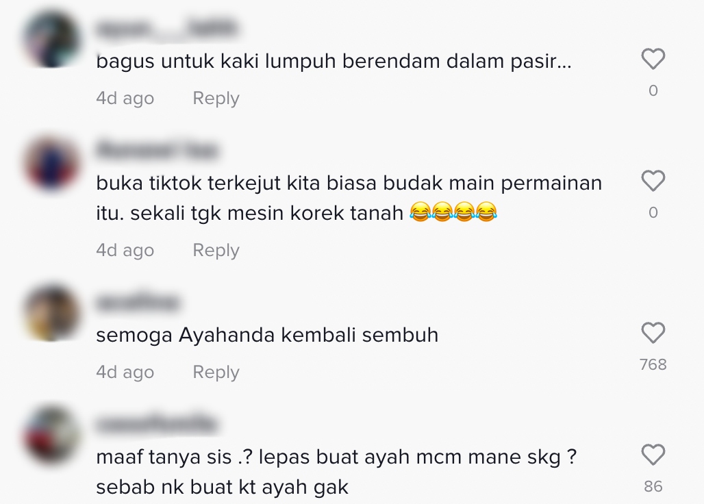
Task: Select the 768 like count
Action: (x=653, y=364)
